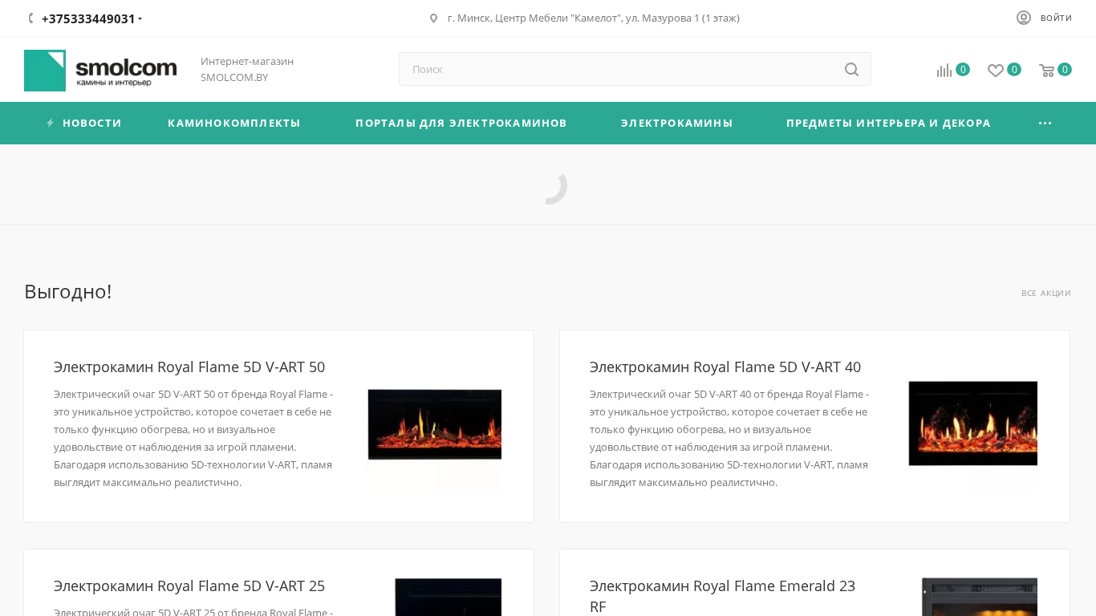Open the Каминокомплекты menu item
Screen dimensions: 1096x616
(x=234, y=124)
